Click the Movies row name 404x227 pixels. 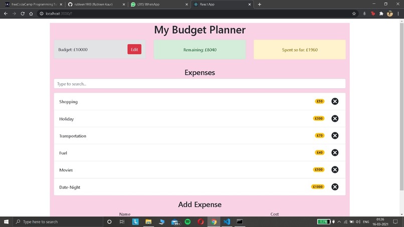(66, 170)
